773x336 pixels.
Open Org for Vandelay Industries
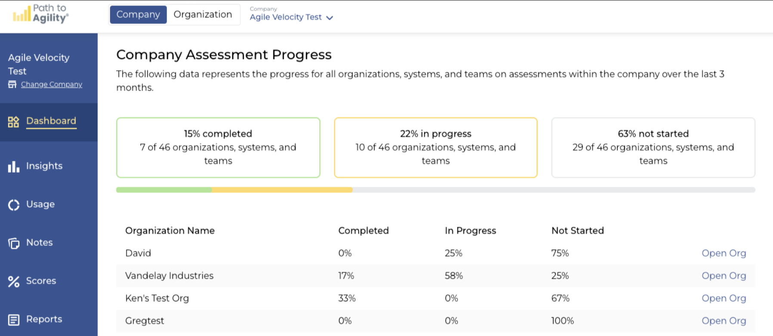724,276
